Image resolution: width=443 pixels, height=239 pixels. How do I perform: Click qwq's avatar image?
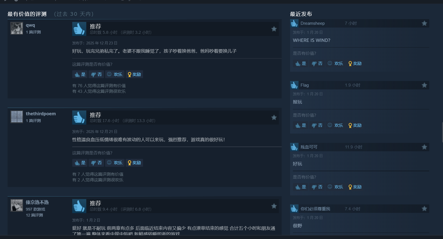17,28
